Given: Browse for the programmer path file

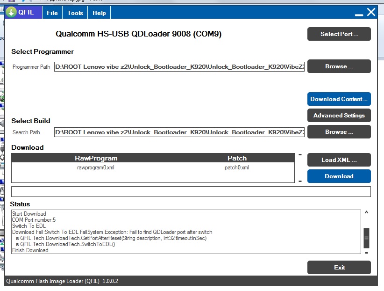Looking at the screenshot, I should point(339,66).
